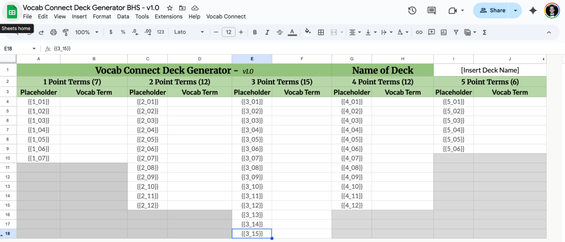
Task: Expand the Share button dropdown arrow
Action: 516,10
